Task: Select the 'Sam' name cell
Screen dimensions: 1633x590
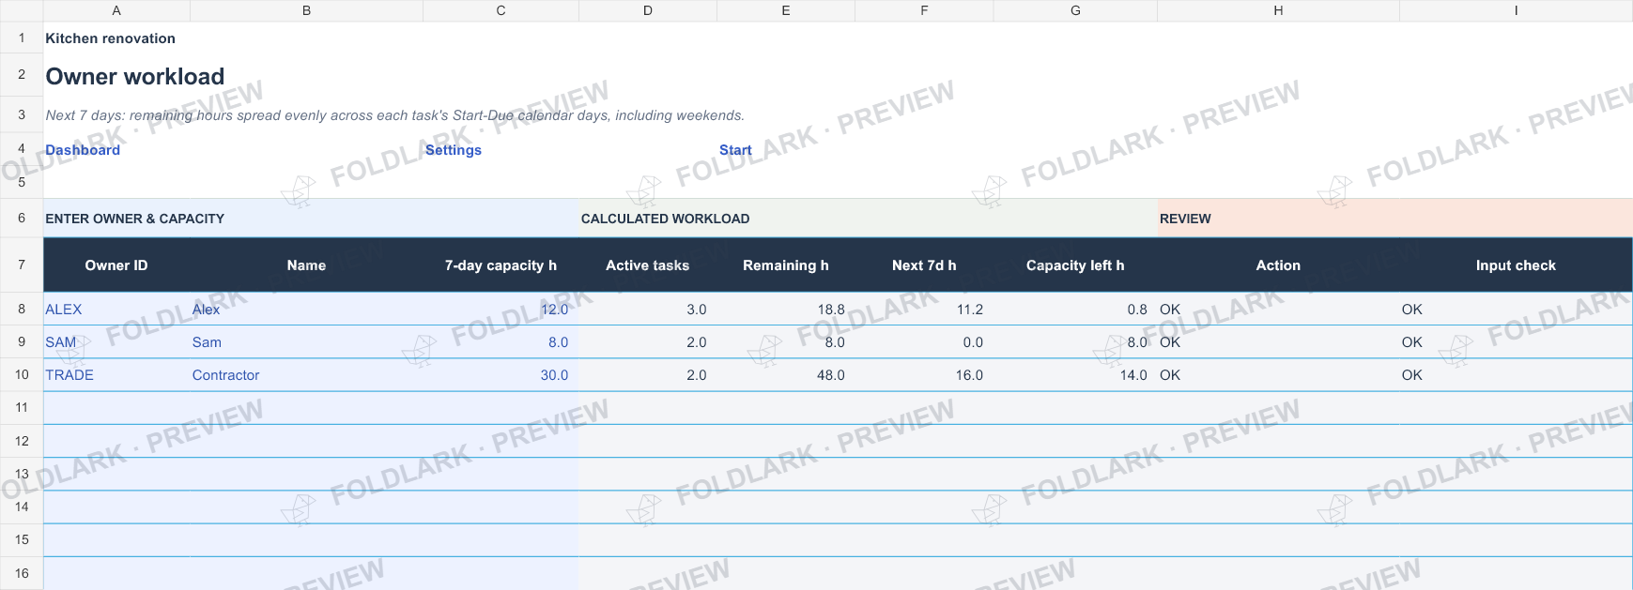Action: point(306,341)
